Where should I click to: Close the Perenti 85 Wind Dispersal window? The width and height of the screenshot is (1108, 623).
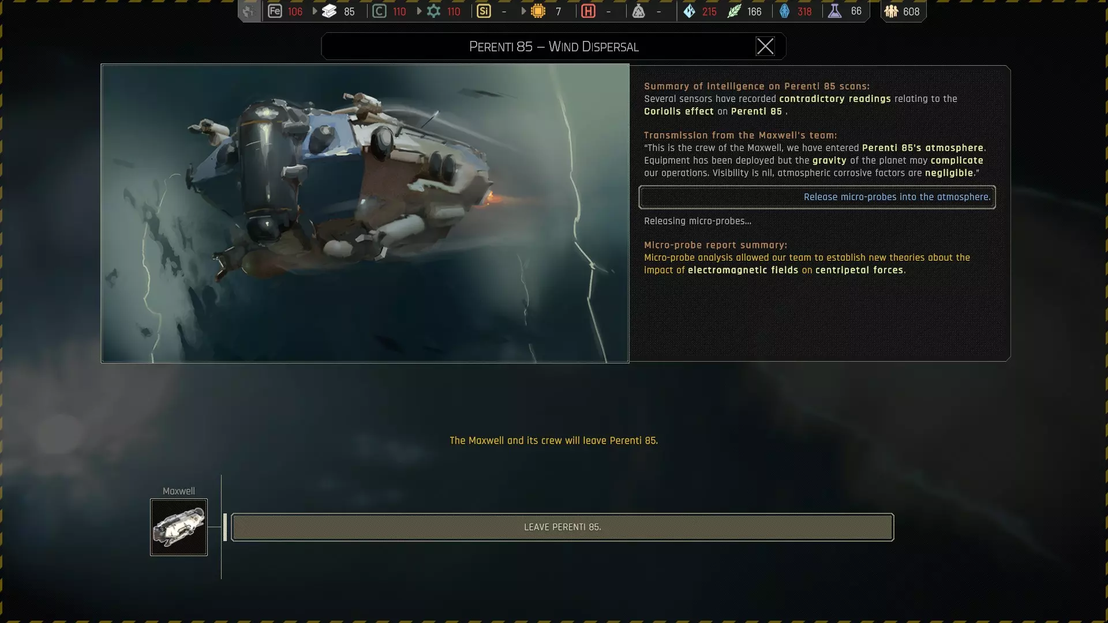click(765, 46)
